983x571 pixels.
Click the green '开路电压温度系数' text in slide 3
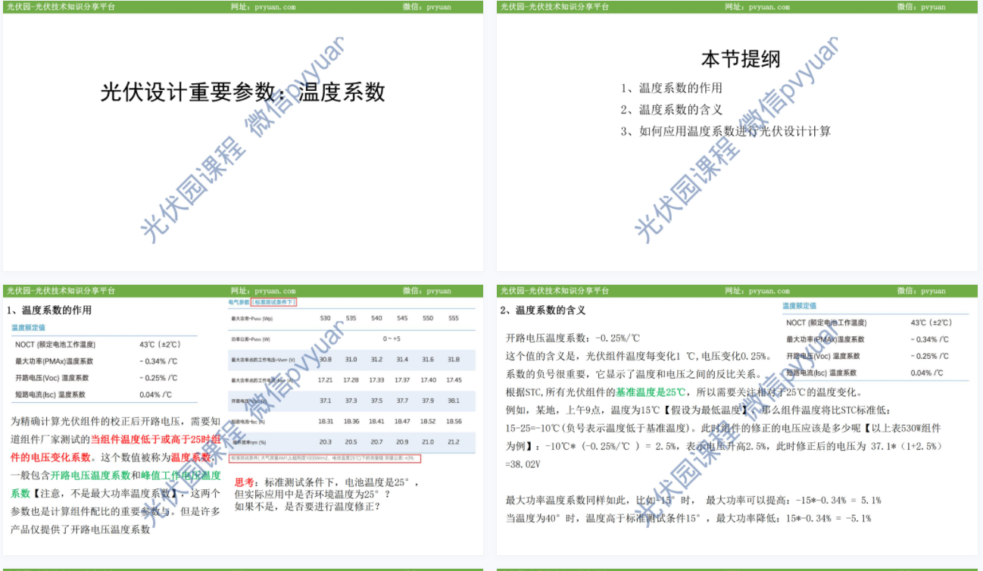(x=90, y=476)
